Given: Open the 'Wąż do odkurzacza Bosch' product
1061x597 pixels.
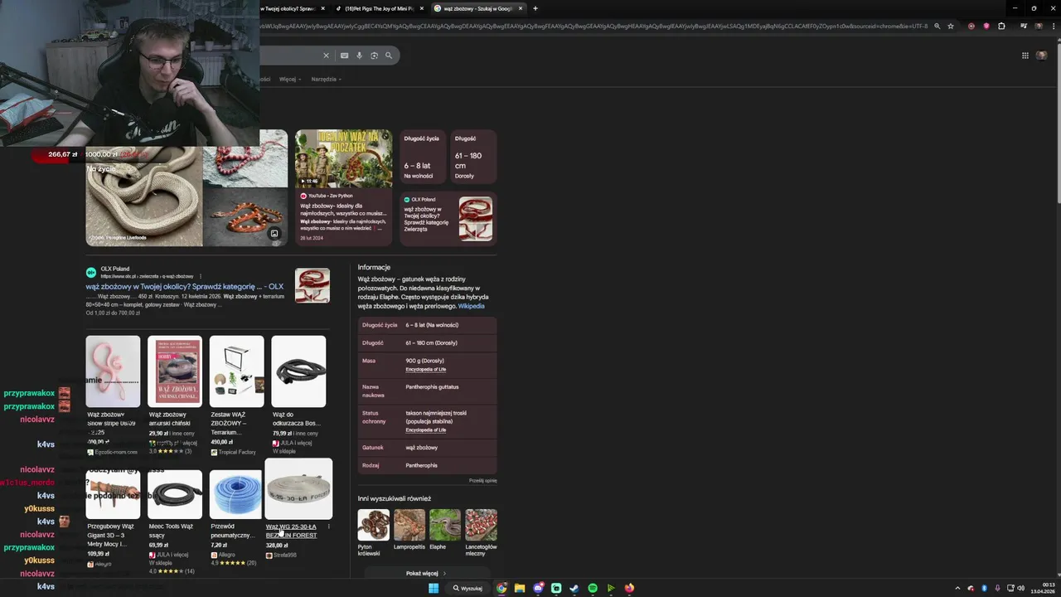Looking at the screenshot, I should click(x=298, y=396).
